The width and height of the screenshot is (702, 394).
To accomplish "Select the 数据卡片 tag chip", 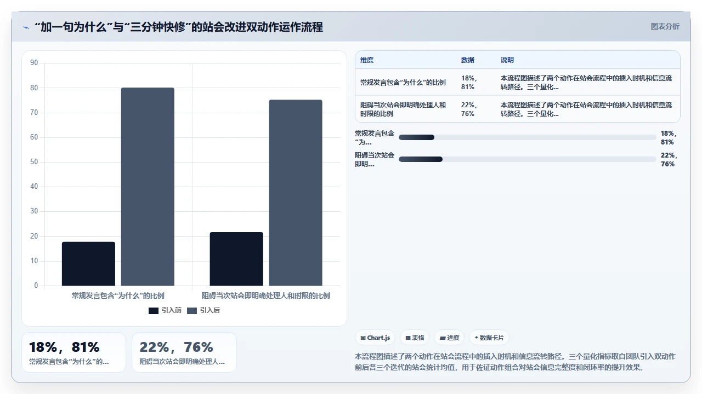I will (489, 338).
